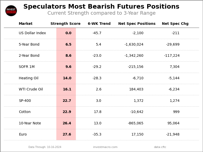
Task: Click the SOFR 1M market name
Action: 27,67
